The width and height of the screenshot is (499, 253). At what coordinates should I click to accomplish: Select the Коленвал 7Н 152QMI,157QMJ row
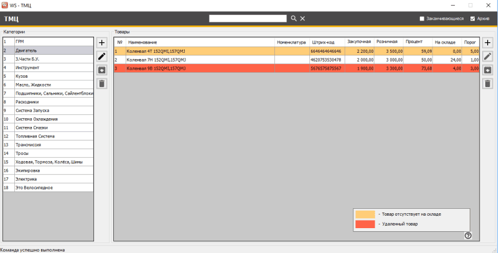[x=156, y=60]
